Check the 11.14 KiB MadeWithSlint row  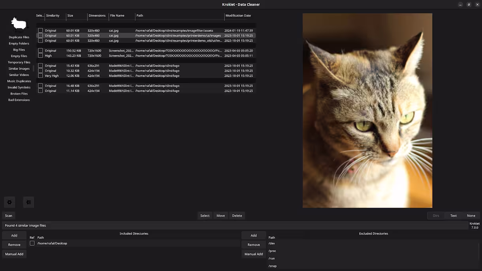pos(40,91)
